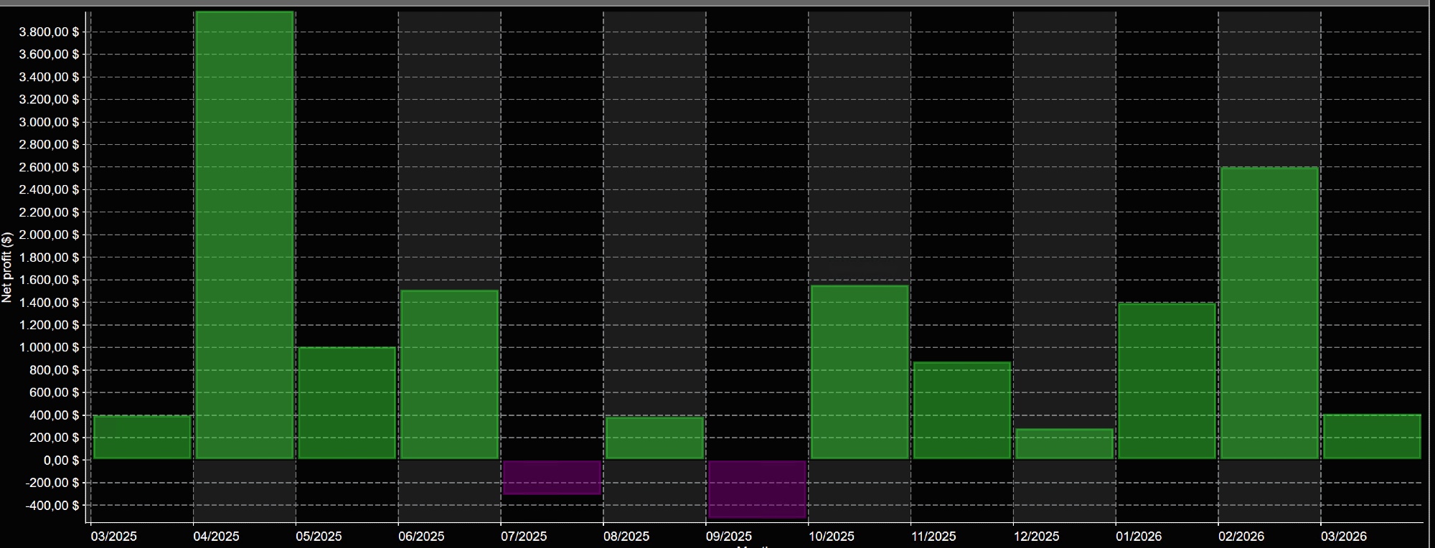
Task: Select the green bar for 05/2025
Action: 347,402
